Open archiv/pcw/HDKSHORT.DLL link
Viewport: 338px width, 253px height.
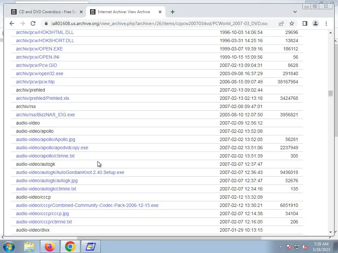coord(45,41)
